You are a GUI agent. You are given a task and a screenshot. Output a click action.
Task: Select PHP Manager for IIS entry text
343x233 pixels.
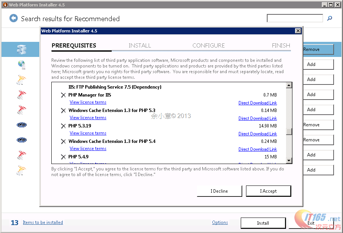tap(90, 95)
